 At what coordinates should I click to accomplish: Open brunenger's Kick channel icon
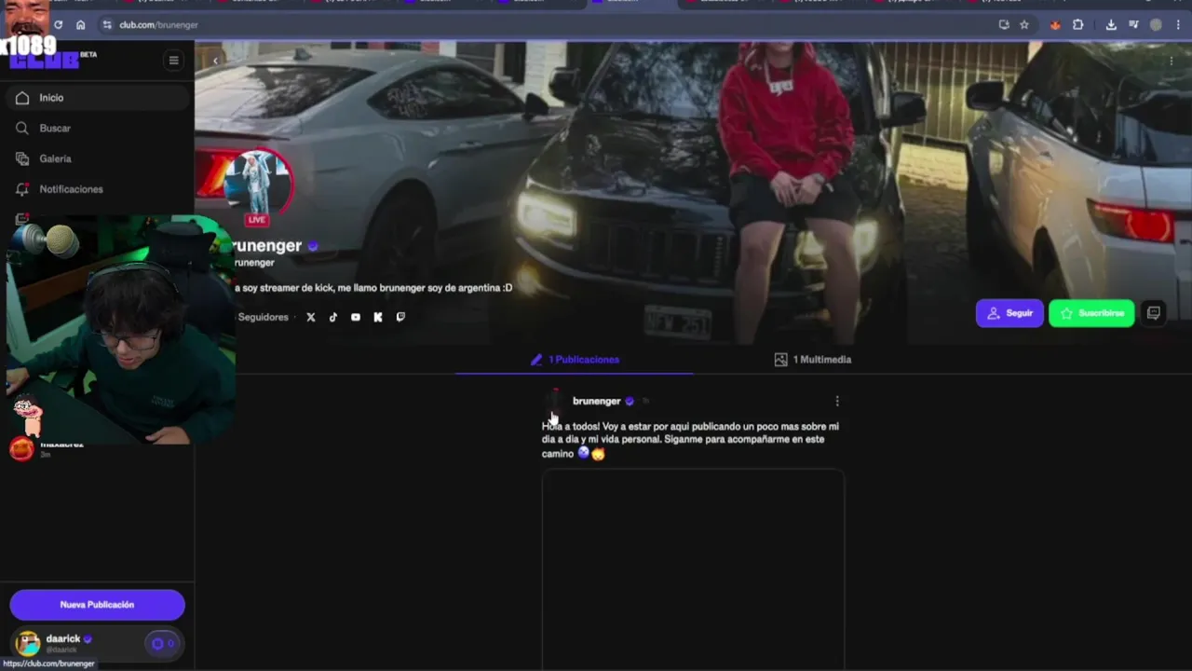pos(378,317)
